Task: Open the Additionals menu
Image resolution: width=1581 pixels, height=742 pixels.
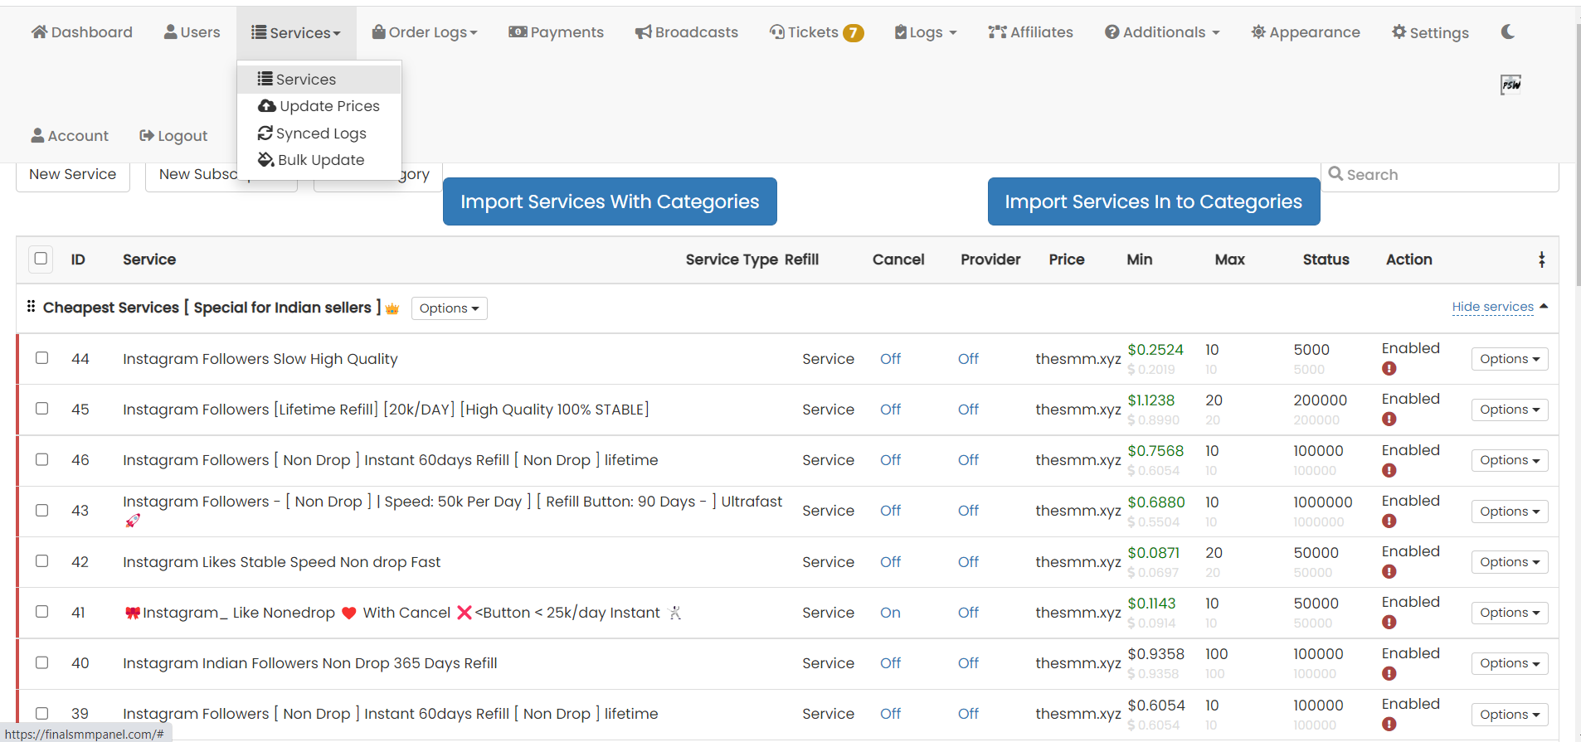Action: (1162, 32)
